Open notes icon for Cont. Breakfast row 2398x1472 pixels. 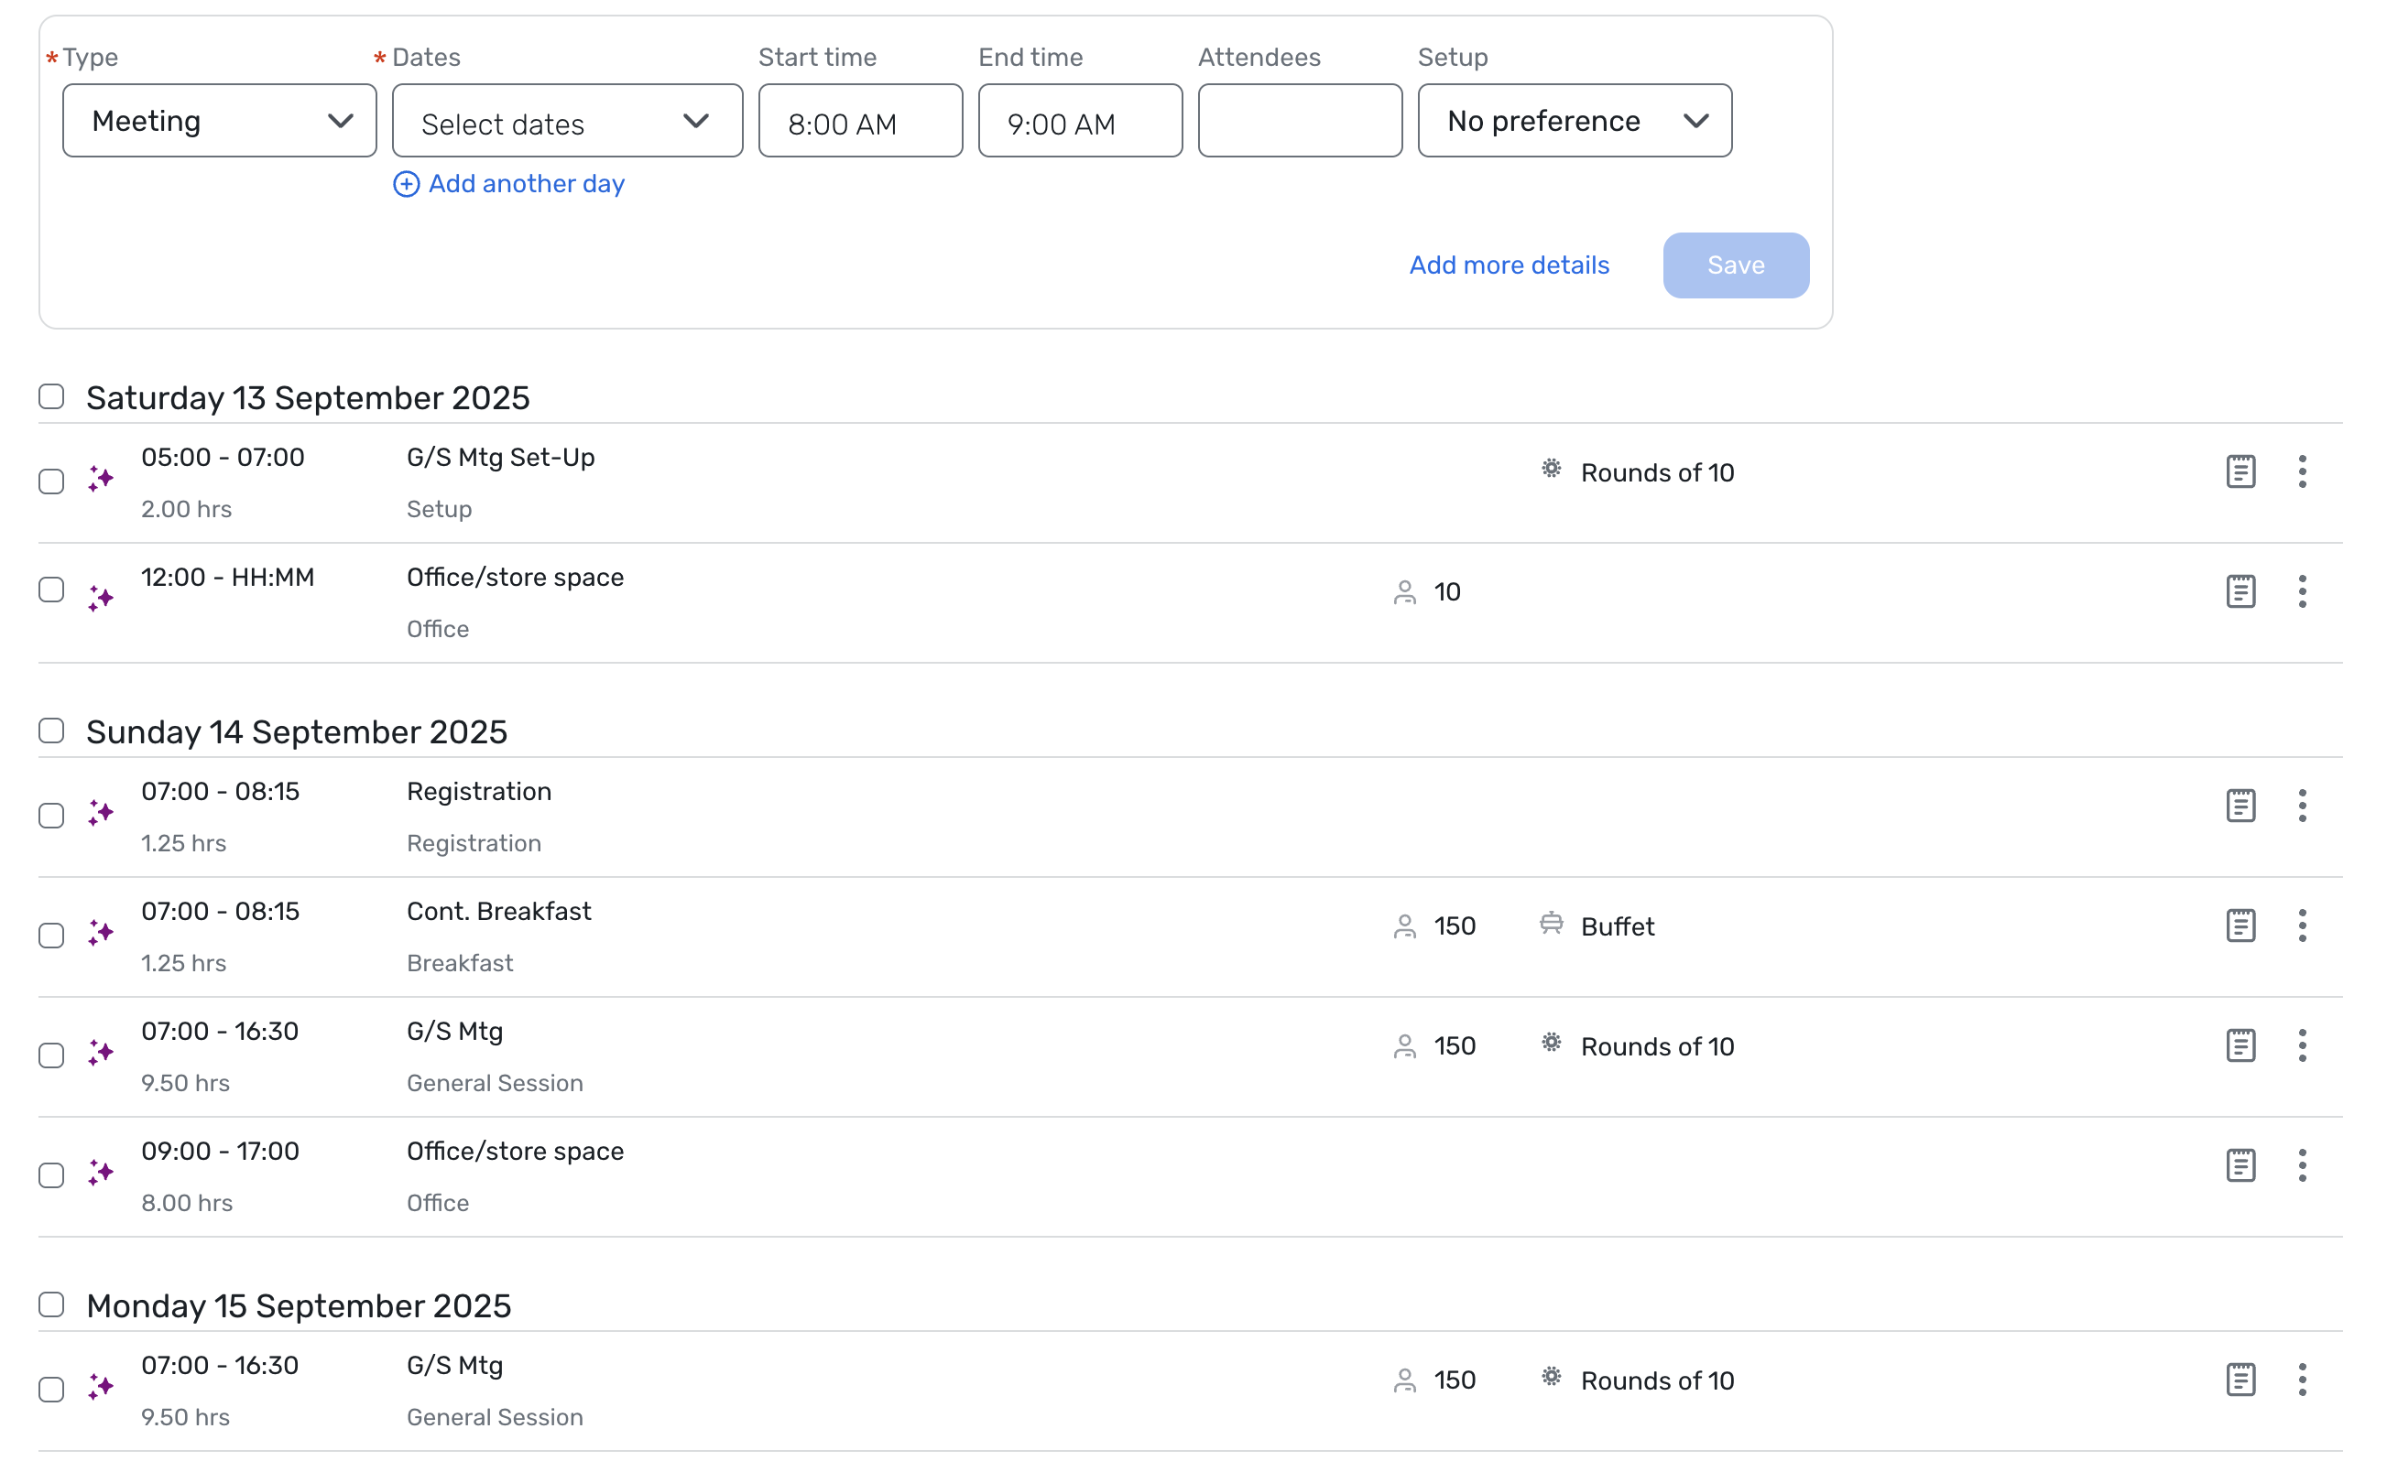[2240, 925]
